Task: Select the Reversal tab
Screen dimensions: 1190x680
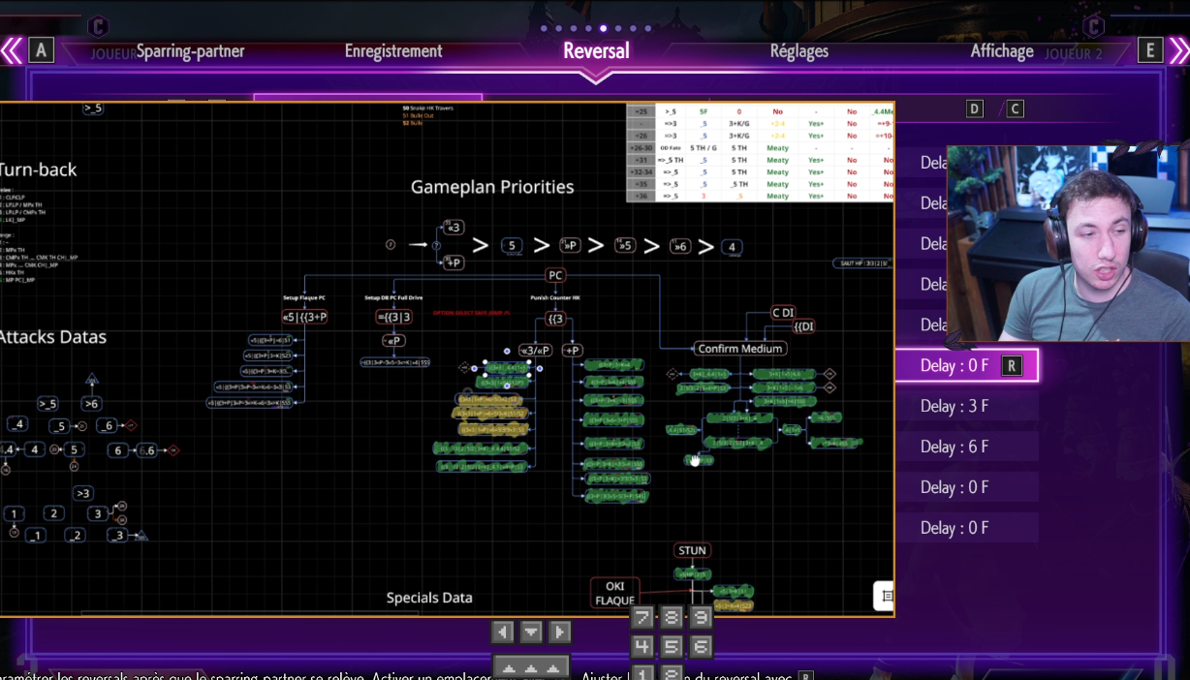Action: point(596,51)
